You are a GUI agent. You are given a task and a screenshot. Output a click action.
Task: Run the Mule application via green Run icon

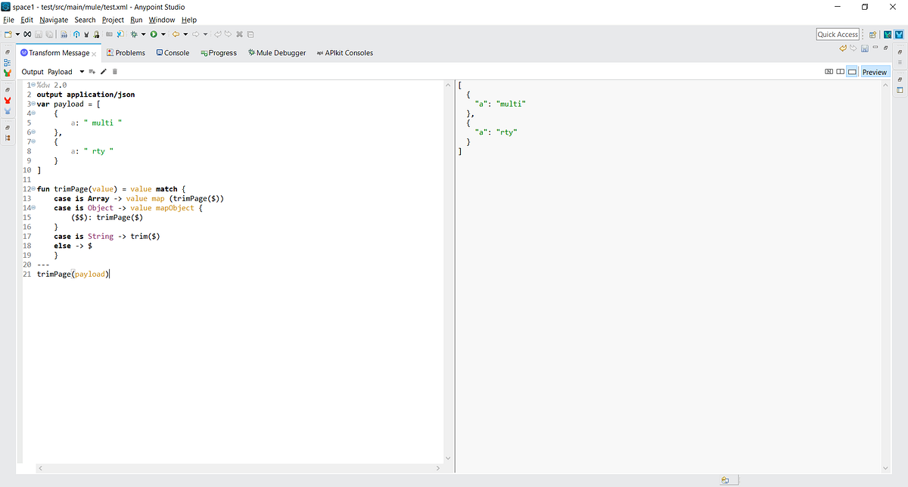(x=154, y=33)
